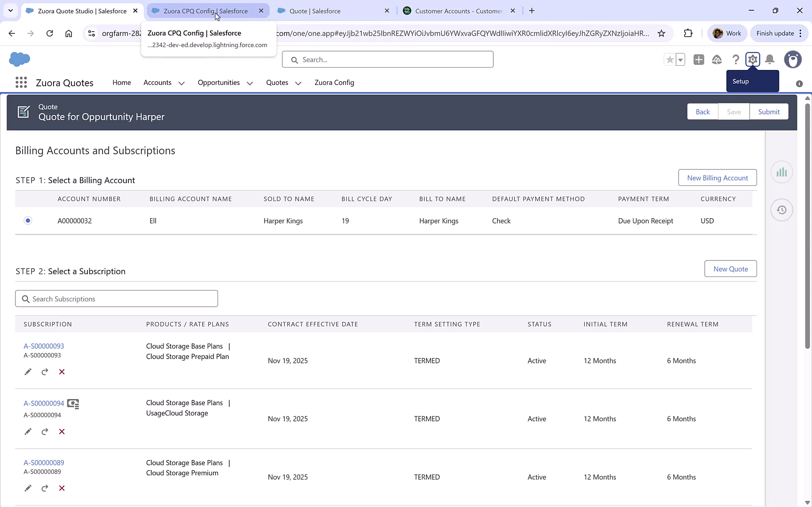Click the pencil edit icon for A-S00000093
This screenshot has width=812, height=507.
28,372
